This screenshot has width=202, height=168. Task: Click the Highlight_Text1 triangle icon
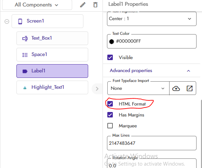point(25,88)
